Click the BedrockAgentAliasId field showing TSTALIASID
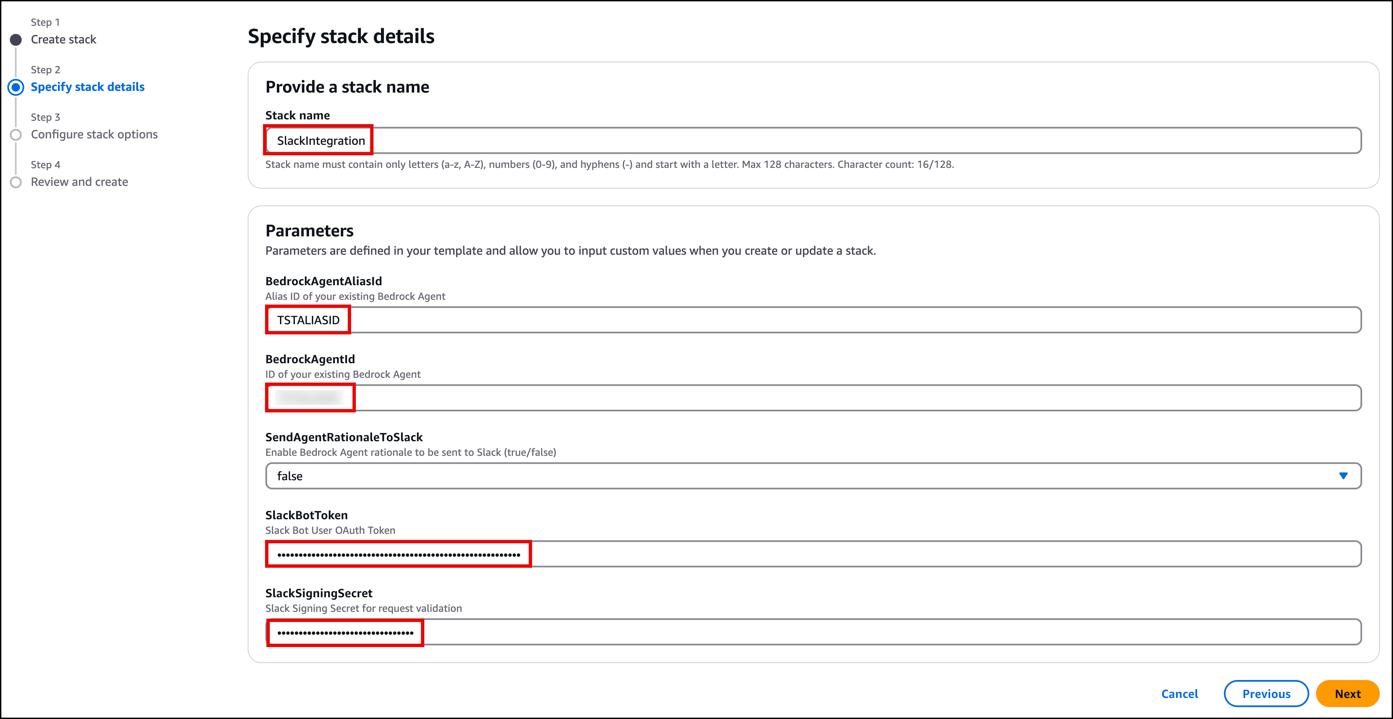This screenshot has height=719, width=1393. tap(308, 320)
